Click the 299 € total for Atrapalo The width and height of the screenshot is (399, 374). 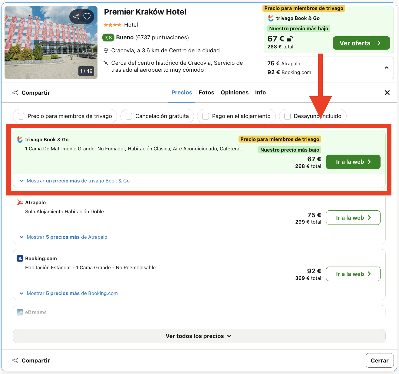pos(308,222)
